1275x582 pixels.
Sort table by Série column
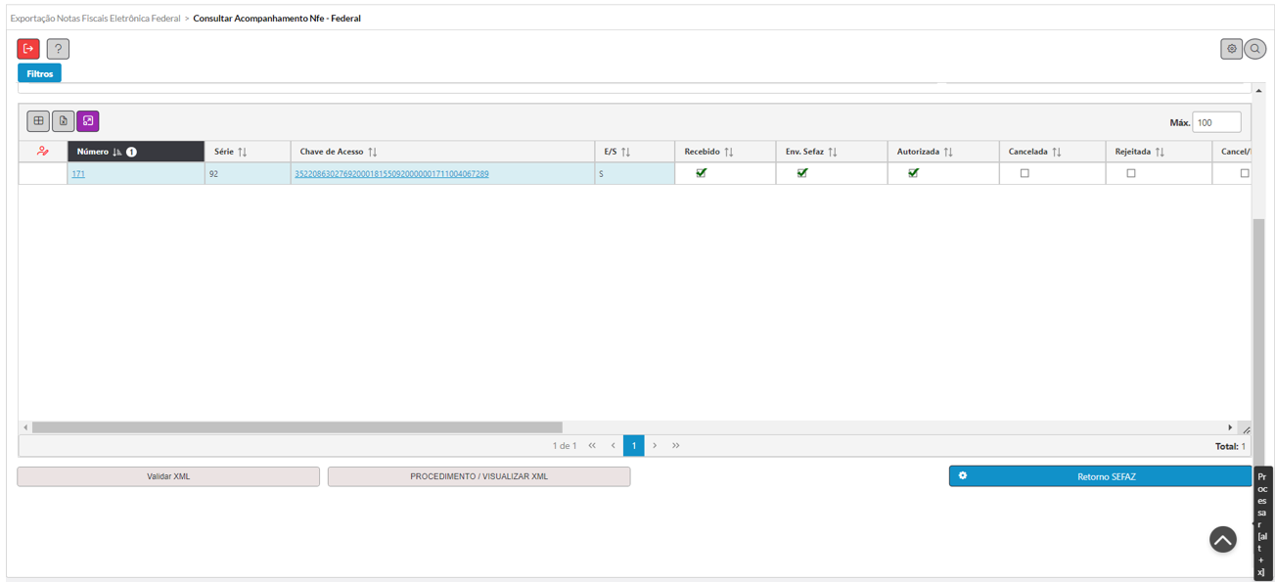pyautogui.click(x=231, y=152)
